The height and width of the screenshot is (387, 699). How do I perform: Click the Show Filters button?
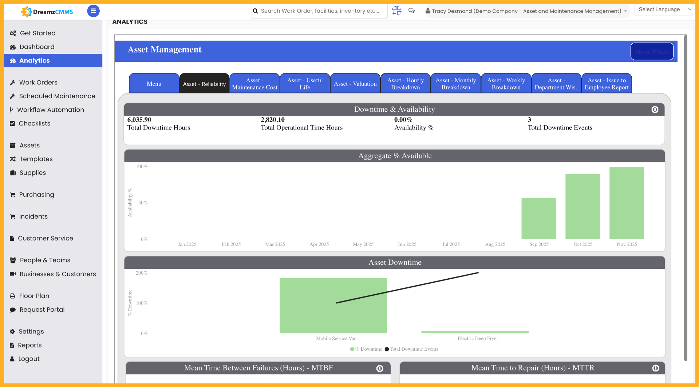click(652, 51)
